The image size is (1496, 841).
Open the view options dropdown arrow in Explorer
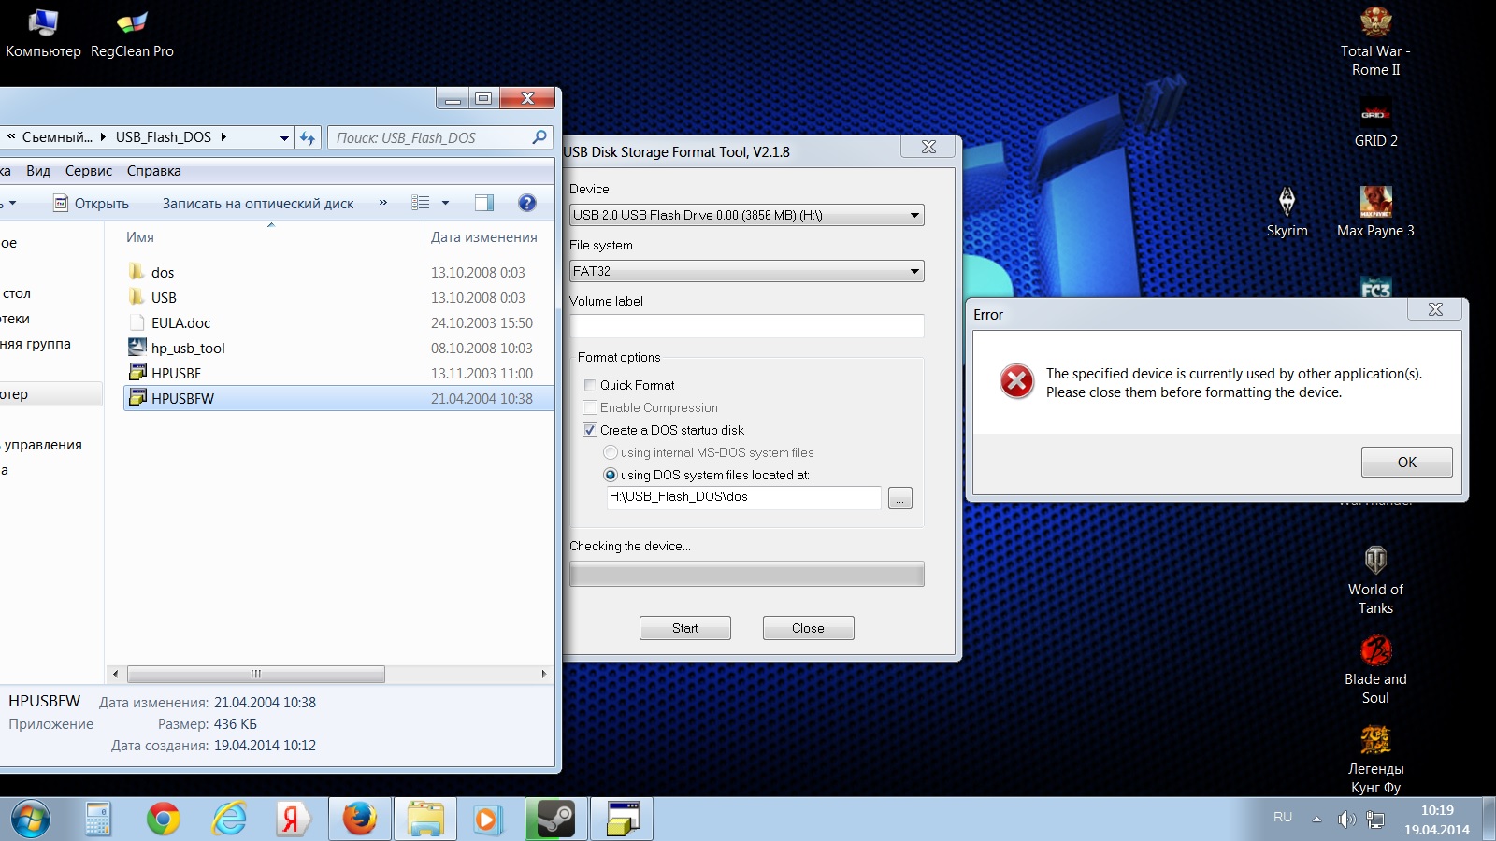point(445,203)
